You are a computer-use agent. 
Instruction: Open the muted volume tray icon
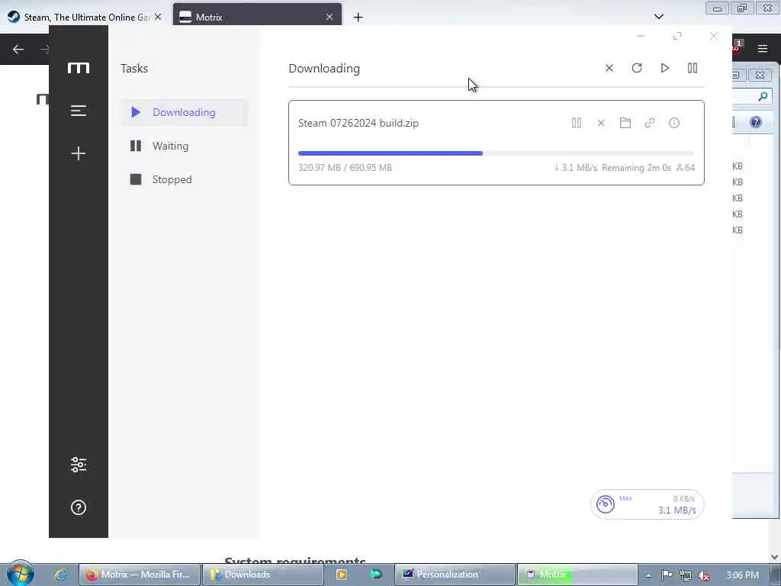(703, 575)
